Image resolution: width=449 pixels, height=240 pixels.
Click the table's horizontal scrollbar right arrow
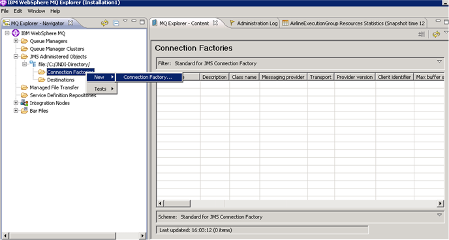click(440, 203)
